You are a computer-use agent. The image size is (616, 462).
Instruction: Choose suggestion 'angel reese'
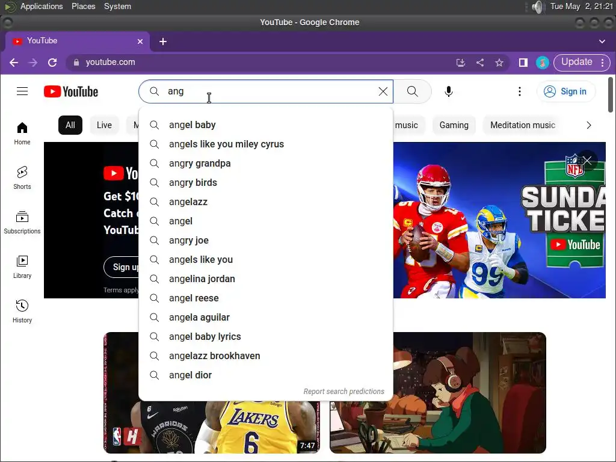click(266, 298)
